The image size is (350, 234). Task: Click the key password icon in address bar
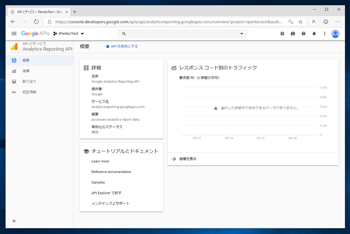click(290, 22)
